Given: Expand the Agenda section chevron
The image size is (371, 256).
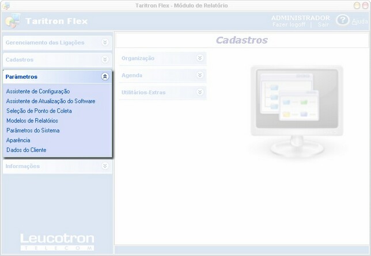Looking at the screenshot, I should (200, 75).
